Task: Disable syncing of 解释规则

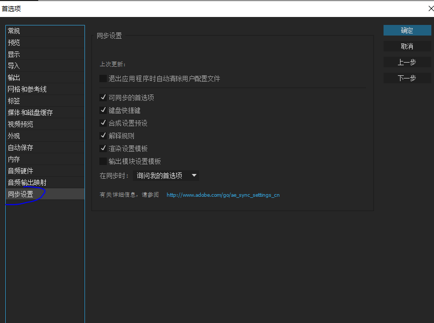Action: (103, 136)
